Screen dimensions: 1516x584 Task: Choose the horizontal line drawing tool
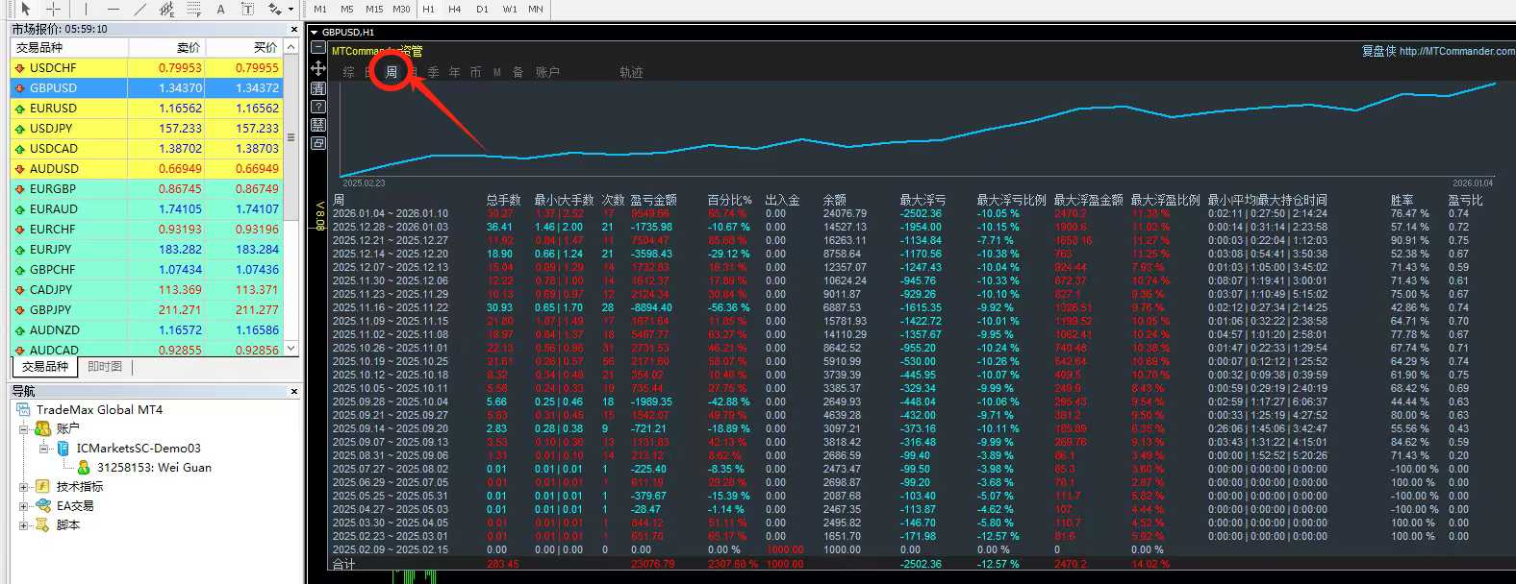coord(114,9)
